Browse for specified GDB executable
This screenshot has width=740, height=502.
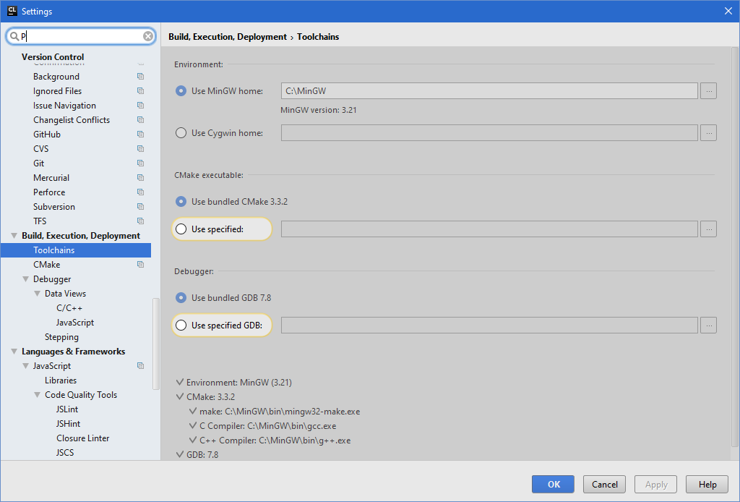click(x=708, y=326)
